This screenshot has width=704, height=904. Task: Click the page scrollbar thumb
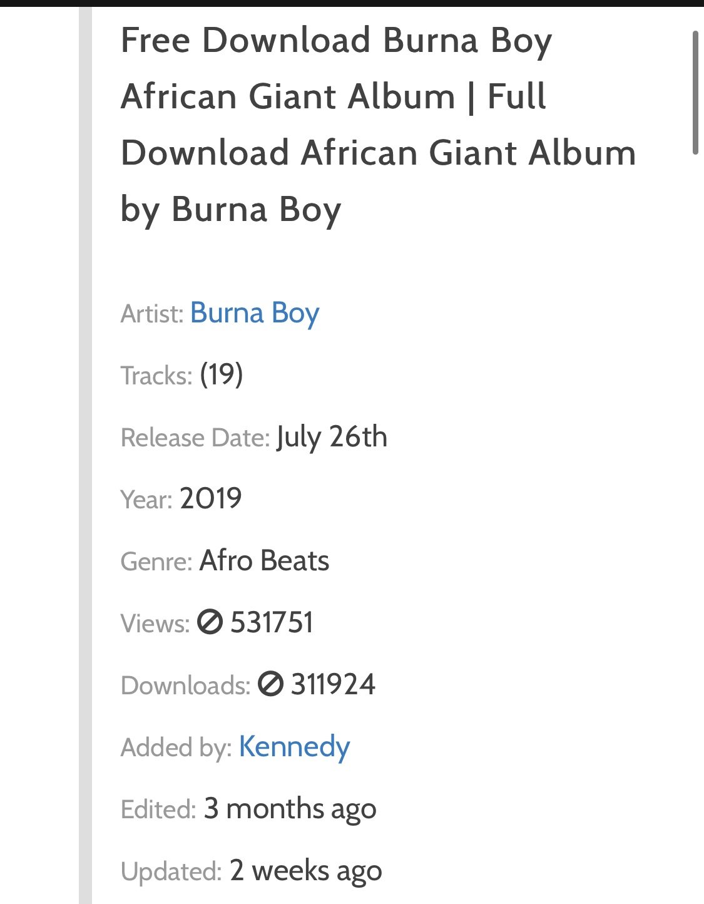click(x=695, y=92)
